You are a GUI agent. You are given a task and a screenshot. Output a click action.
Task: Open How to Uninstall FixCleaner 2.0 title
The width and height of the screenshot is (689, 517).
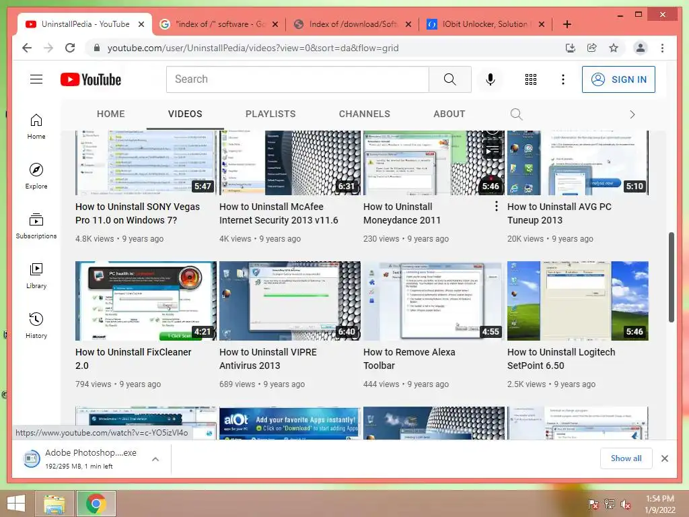point(133,359)
